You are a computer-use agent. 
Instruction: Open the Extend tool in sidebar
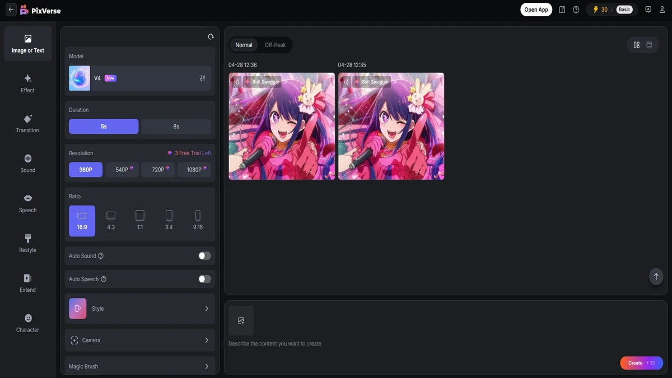point(28,283)
